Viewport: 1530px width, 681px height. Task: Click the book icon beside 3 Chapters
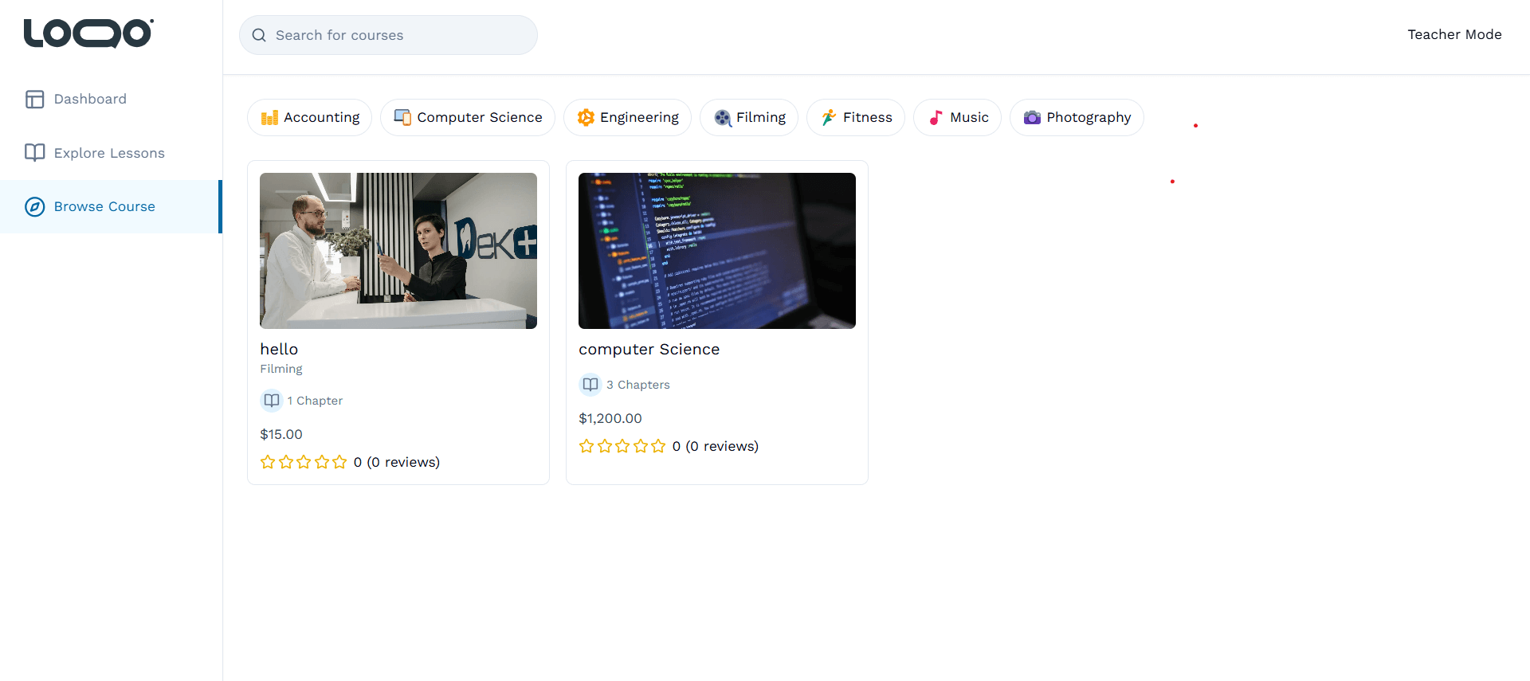(x=590, y=385)
